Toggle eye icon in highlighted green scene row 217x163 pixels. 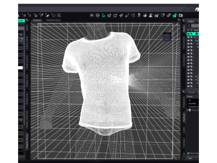click(189, 34)
